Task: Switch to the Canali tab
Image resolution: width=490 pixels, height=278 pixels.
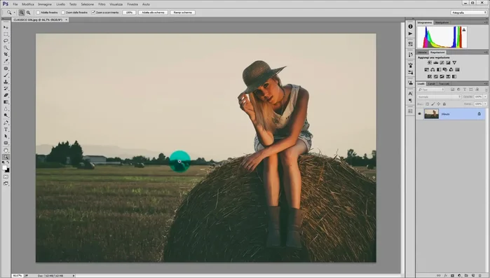Action: point(432,83)
